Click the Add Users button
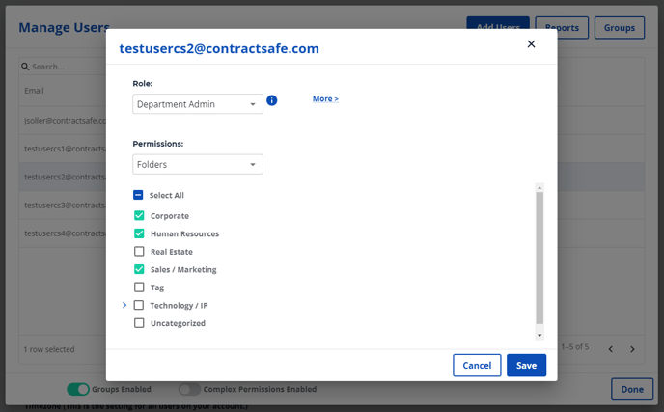 click(x=498, y=23)
